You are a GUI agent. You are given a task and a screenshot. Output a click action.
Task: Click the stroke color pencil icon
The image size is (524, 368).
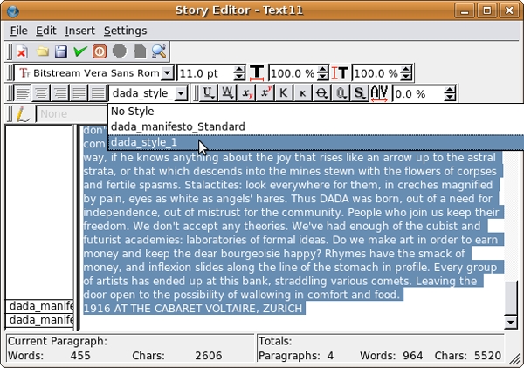pos(23,113)
